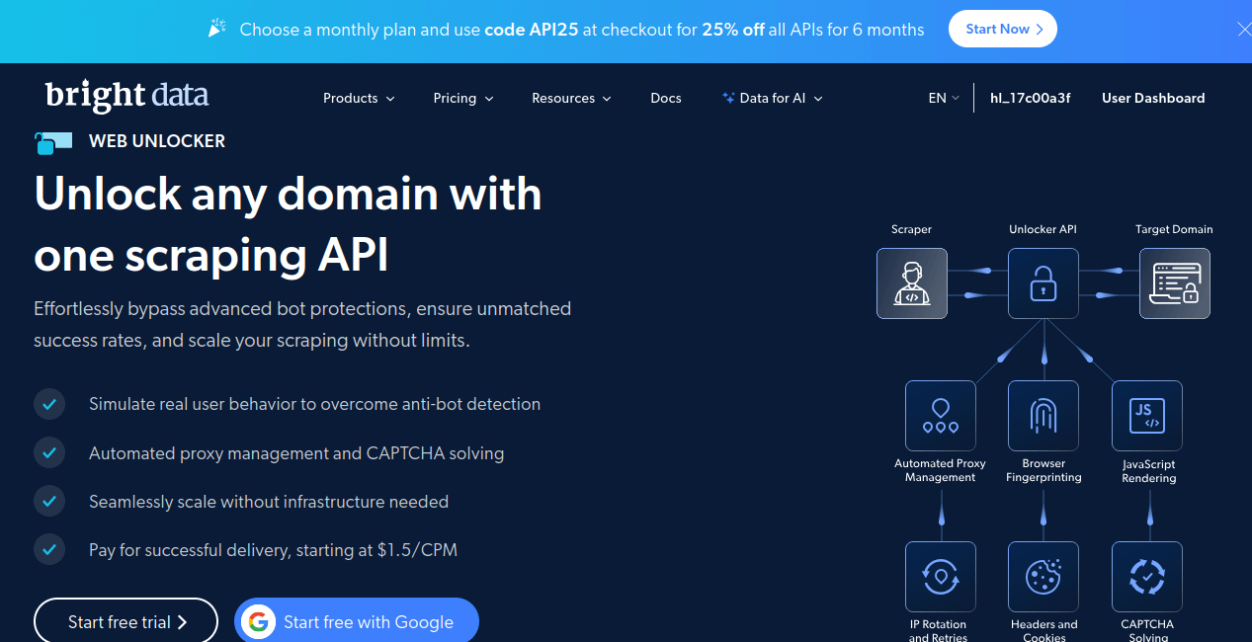Open the EN language selector
The height and width of the screenshot is (642, 1252).
[942, 98]
